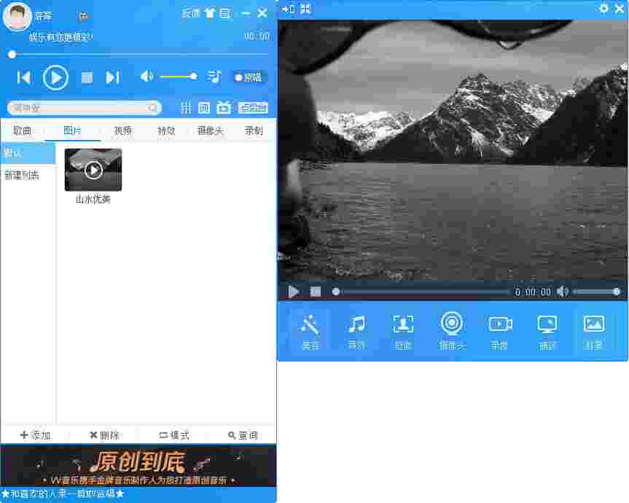
Task: Toggle the 原唱 original vocal mode
Action: [x=248, y=77]
